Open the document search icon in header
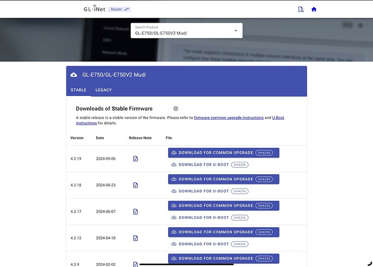Screen dimensions: 373x267 [x=301, y=9]
